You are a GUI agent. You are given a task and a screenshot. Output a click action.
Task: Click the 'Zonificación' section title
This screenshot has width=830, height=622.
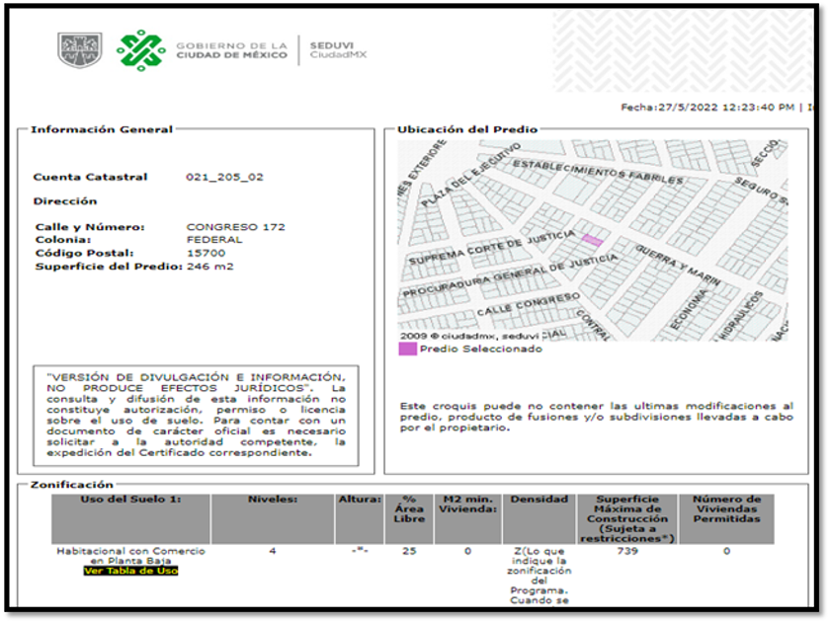(x=72, y=485)
